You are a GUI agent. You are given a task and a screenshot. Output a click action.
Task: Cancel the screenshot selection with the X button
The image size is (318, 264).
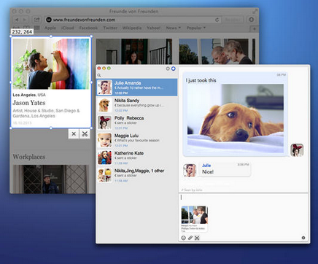coord(74,133)
